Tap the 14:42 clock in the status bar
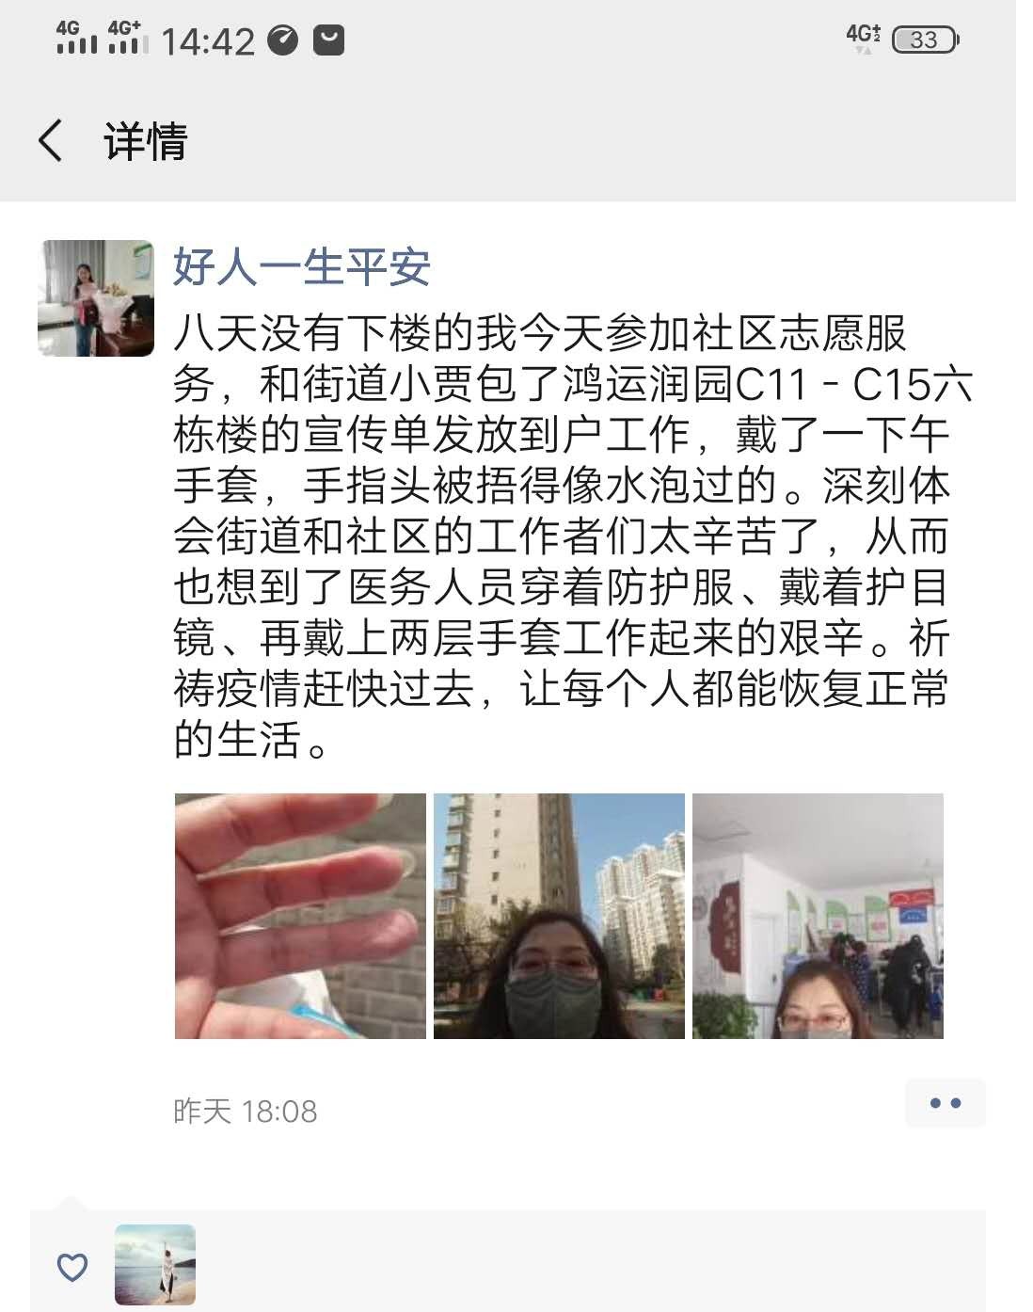Image resolution: width=1033 pixels, height=1312 pixels. (x=208, y=41)
